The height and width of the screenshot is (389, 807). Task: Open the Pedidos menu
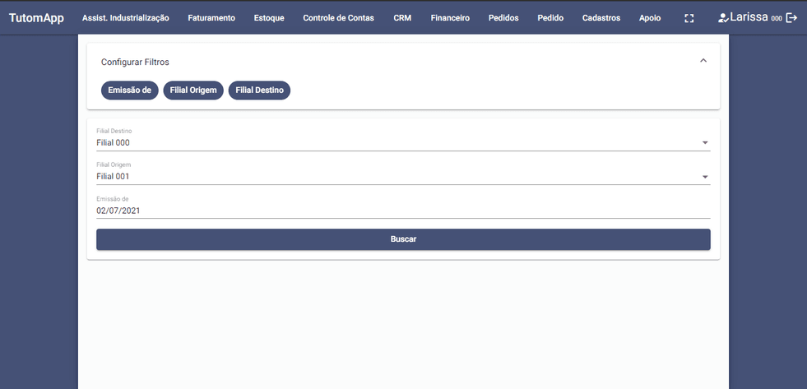(x=503, y=18)
